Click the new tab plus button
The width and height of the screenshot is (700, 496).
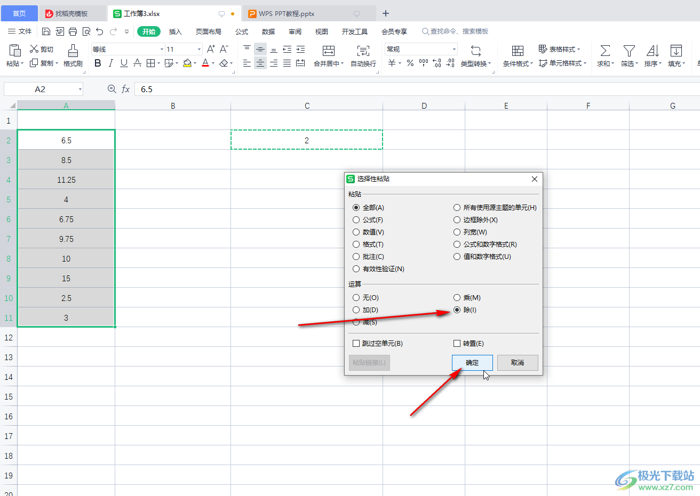pyautogui.click(x=386, y=13)
